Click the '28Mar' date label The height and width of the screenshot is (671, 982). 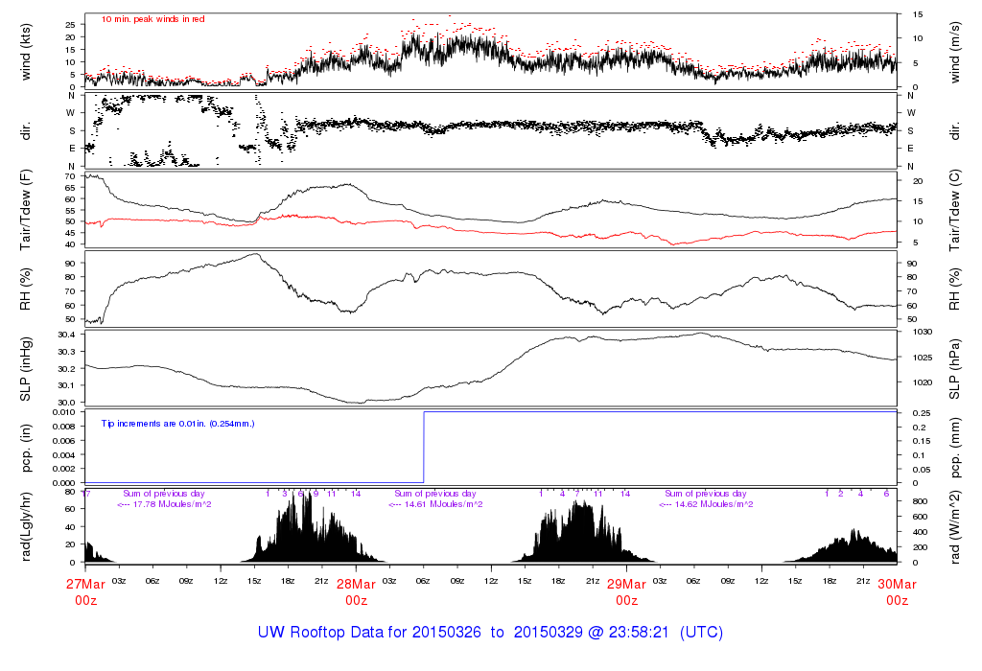(357, 584)
